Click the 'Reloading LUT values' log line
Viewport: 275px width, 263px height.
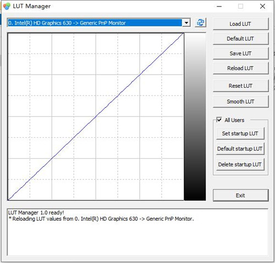pos(101,219)
